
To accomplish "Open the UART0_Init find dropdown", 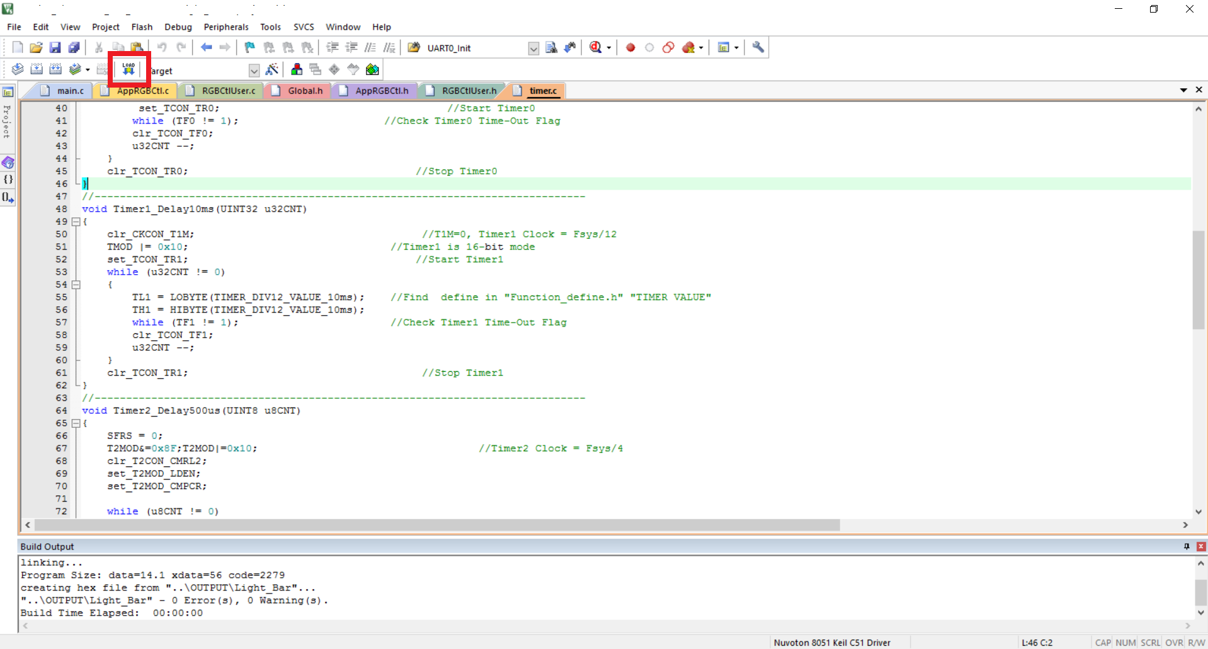I will tap(533, 49).
